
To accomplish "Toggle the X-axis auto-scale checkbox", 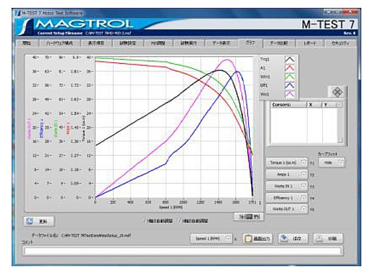I will 180,221.
